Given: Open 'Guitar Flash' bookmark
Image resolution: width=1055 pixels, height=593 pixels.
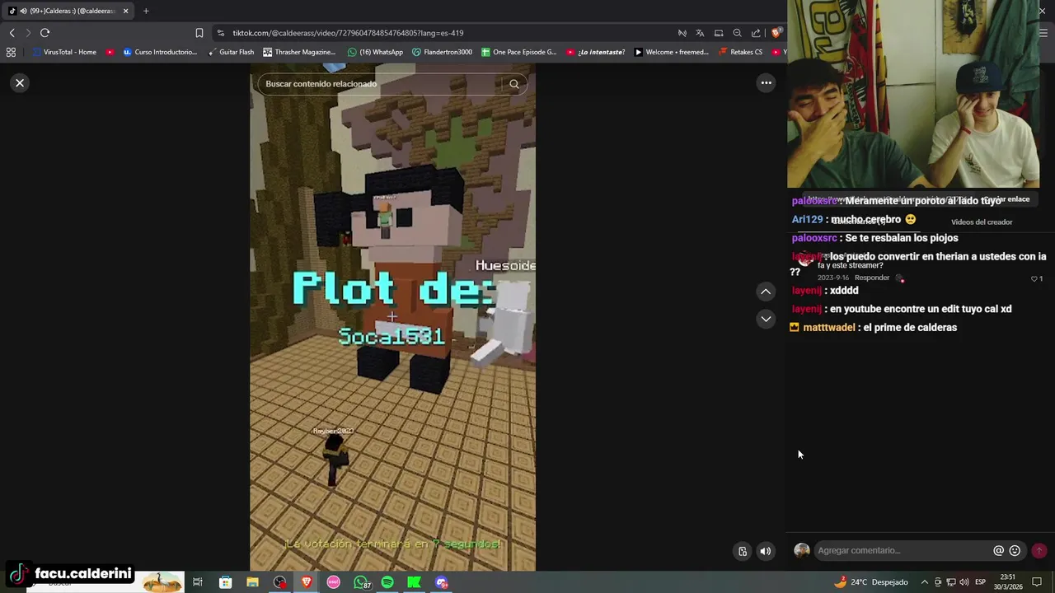Looking at the screenshot, I should coord(231,52).
